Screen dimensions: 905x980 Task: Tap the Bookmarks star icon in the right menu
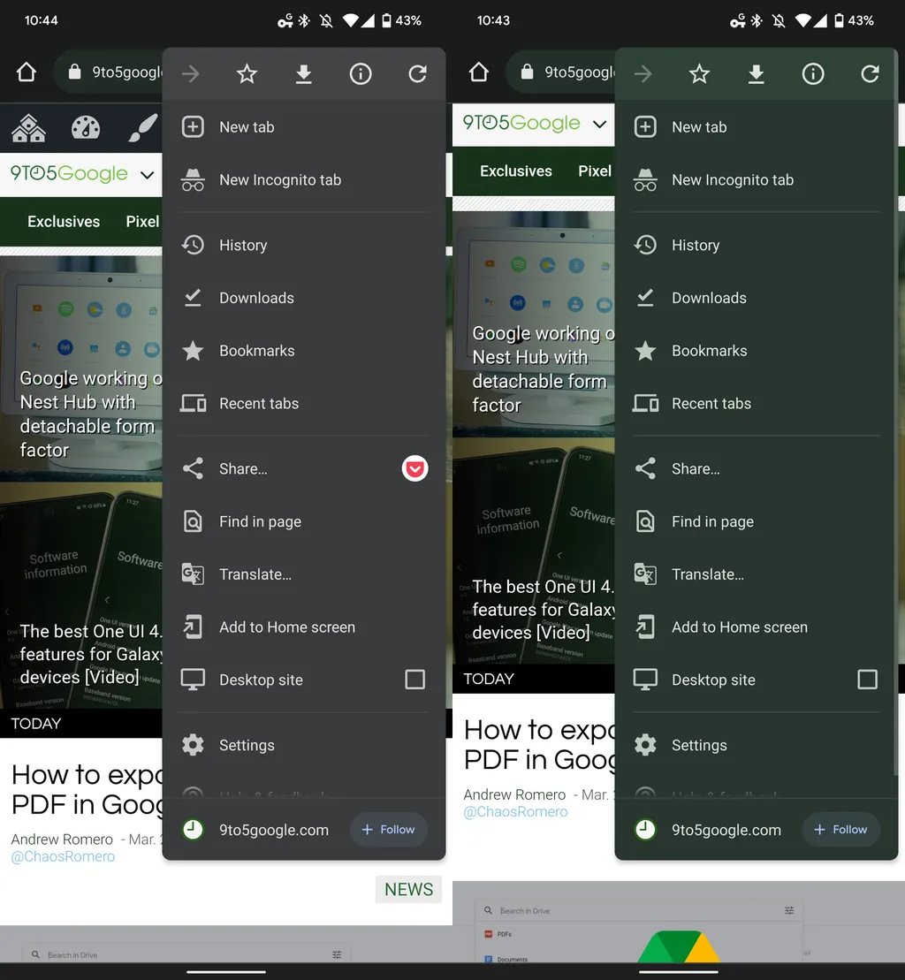645,351
